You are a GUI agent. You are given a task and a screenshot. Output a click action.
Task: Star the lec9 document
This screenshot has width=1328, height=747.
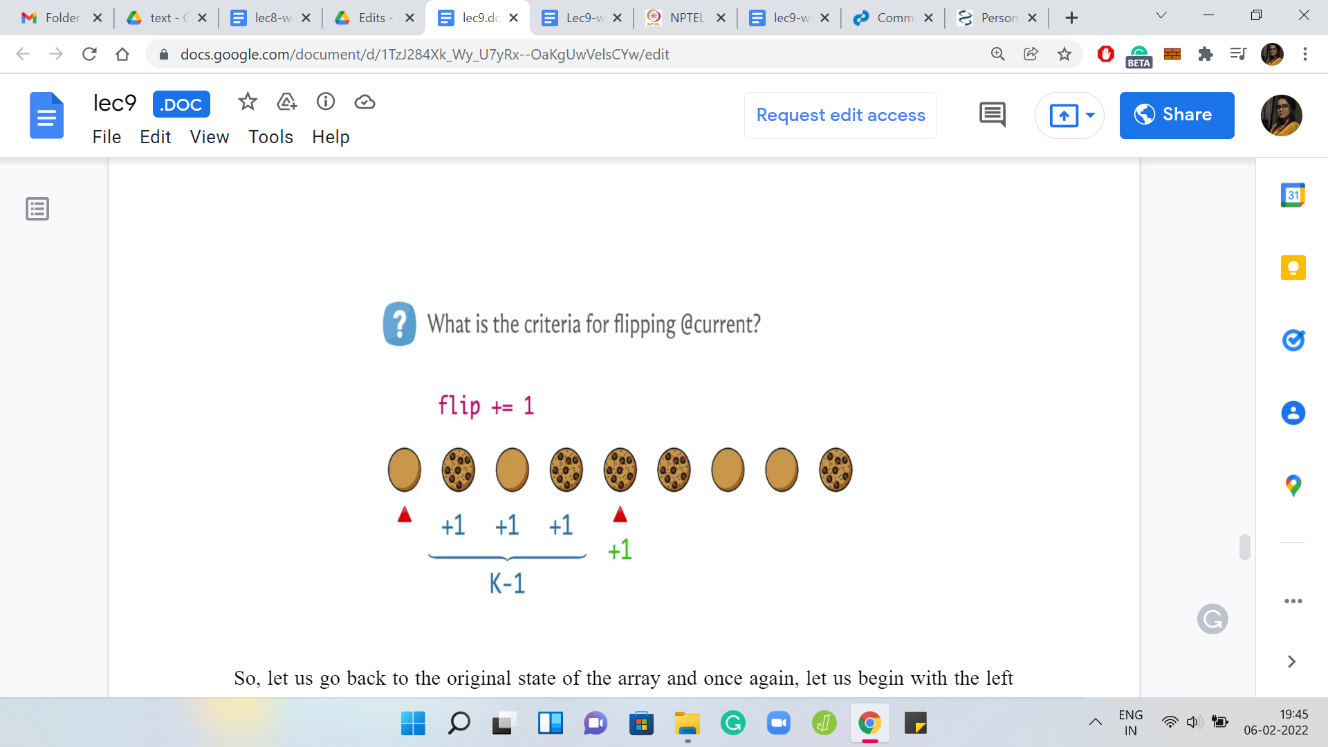248,102
